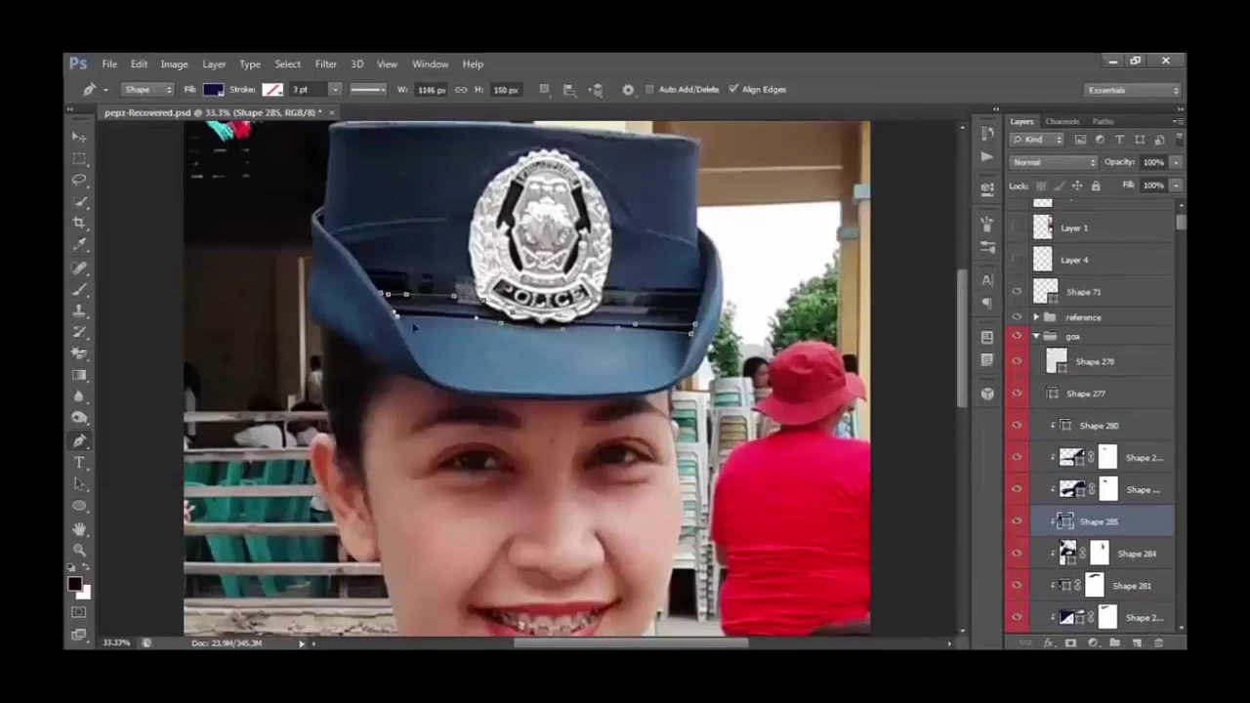Image resolution: width=1250 pixels, height=703 pixels.
Task: Open the Layer menu
Action: point(214,64)
